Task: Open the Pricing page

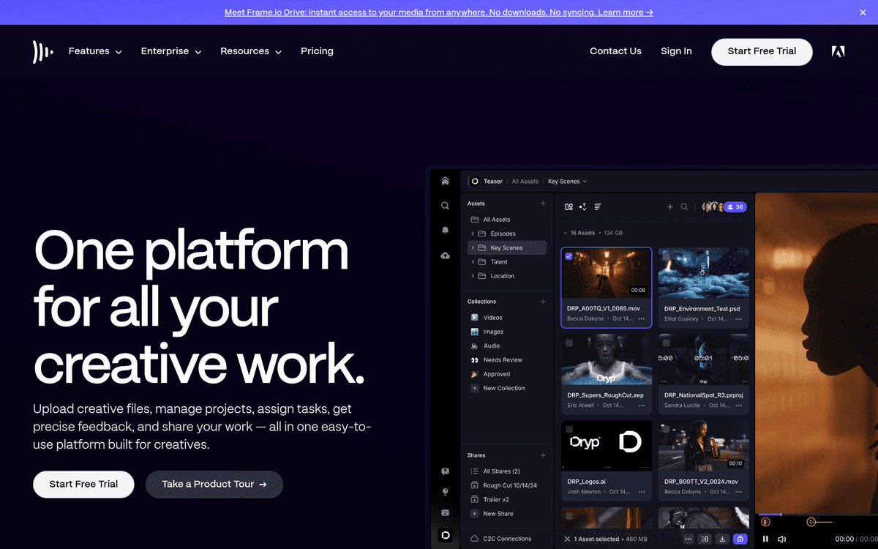Action: 317,51
